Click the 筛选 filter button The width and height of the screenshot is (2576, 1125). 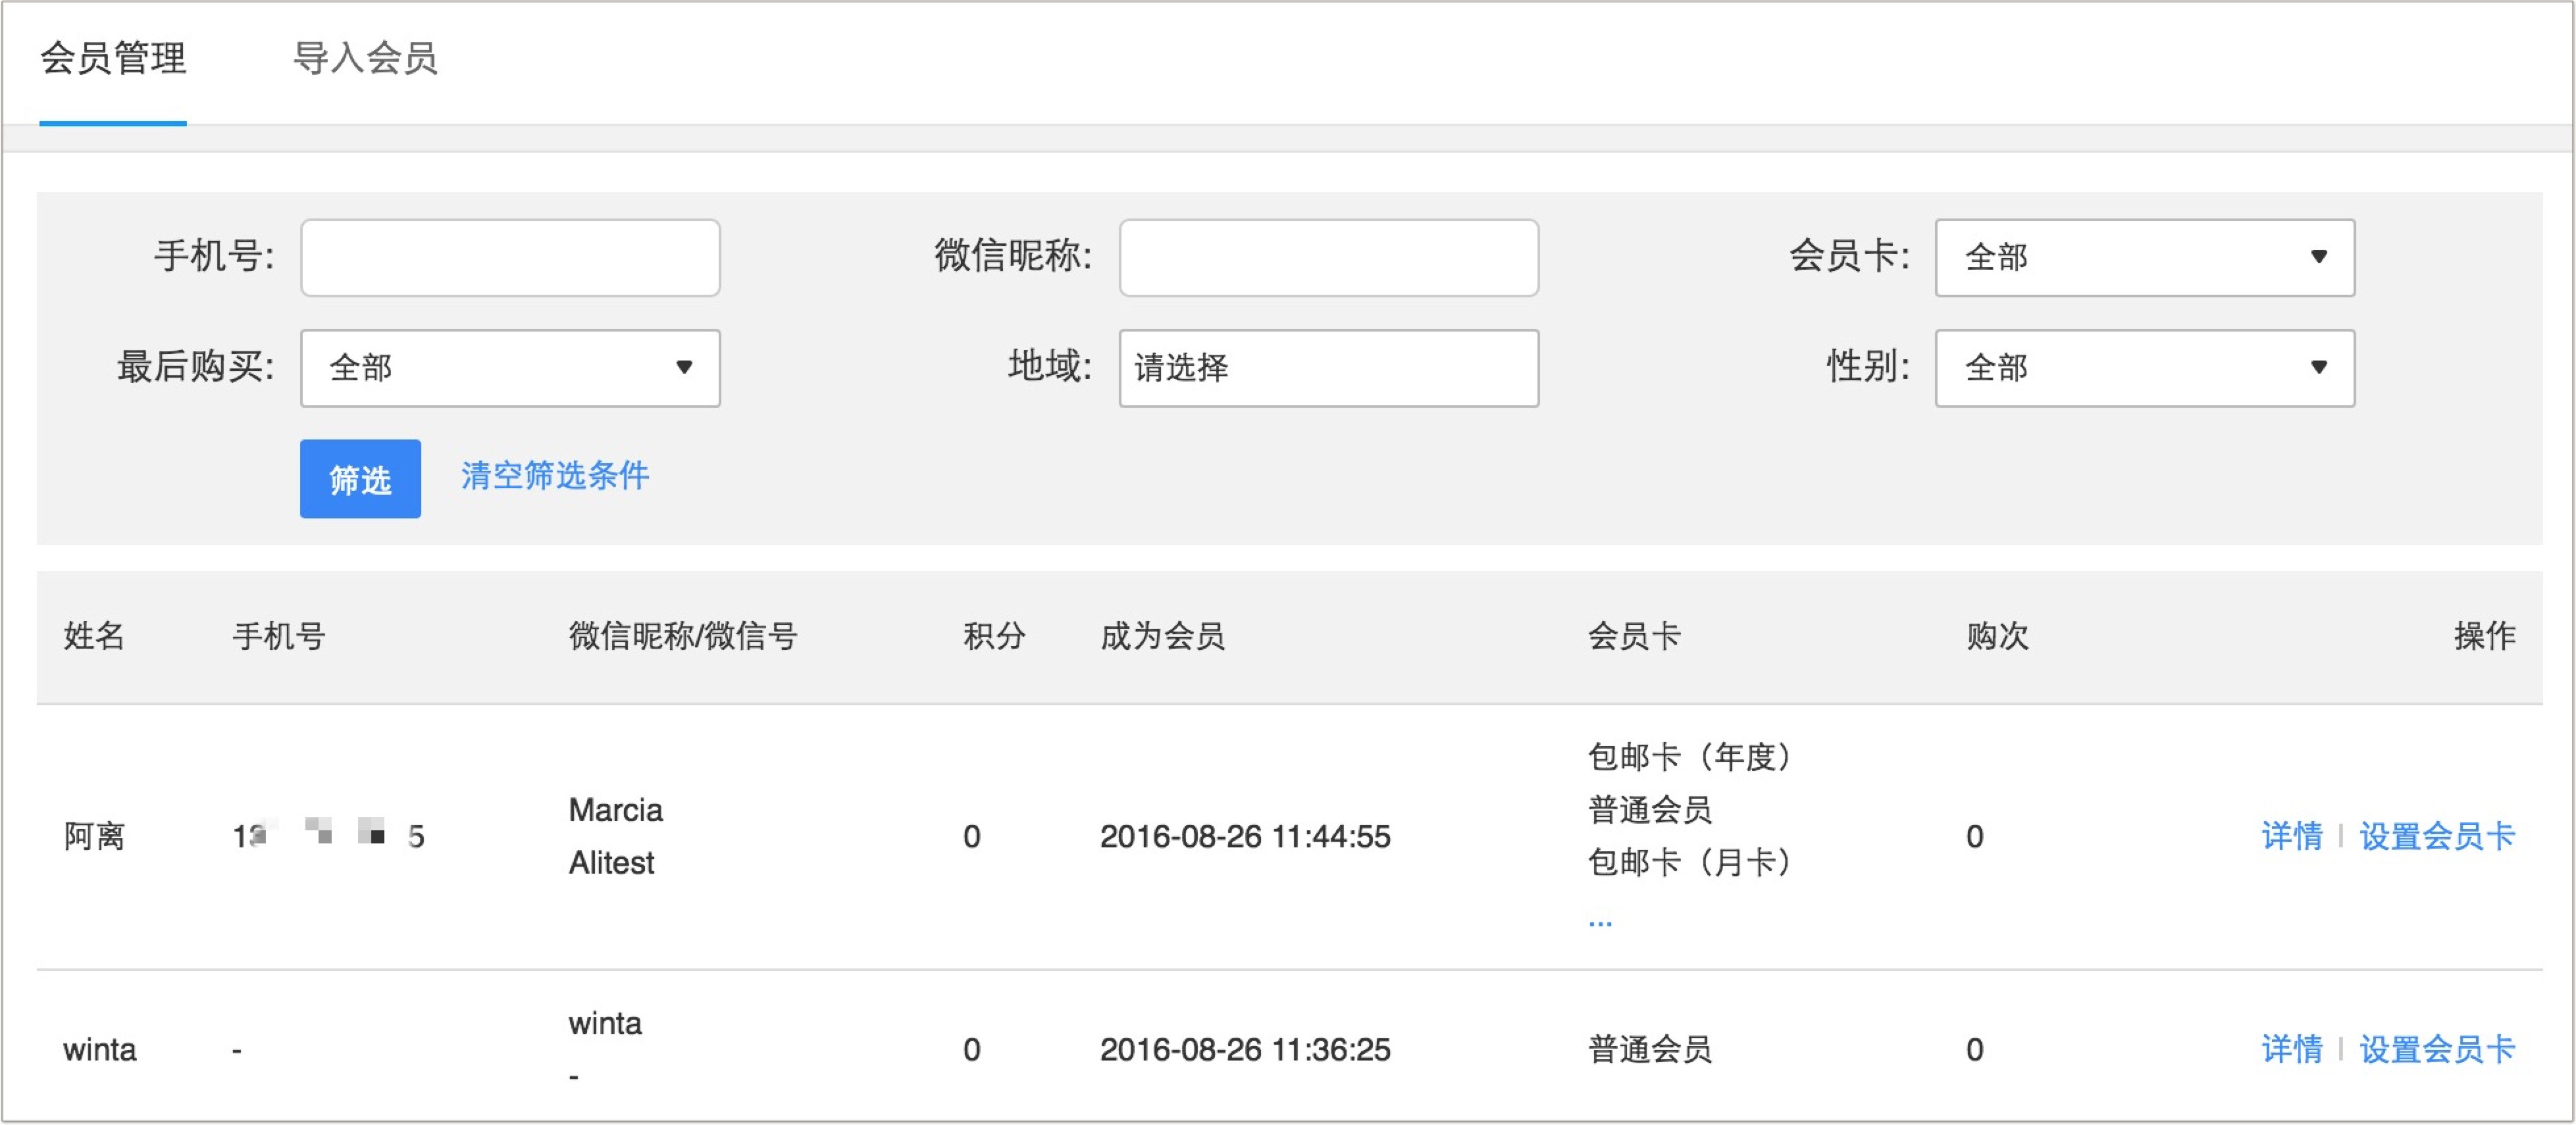pyautogui.click(x=360, y=479)
